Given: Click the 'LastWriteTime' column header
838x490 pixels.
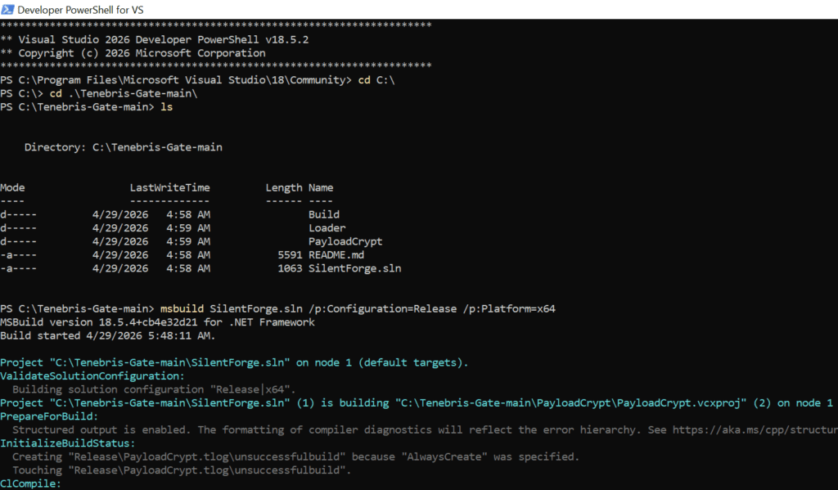Looking at the screenshot, I should (170, 187).
